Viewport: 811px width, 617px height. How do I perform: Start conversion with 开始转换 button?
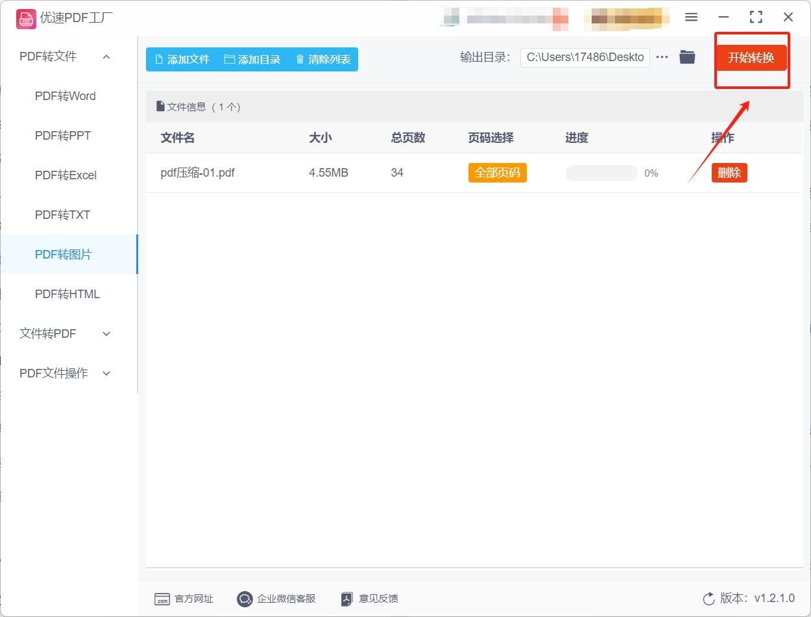click(751, 58)
